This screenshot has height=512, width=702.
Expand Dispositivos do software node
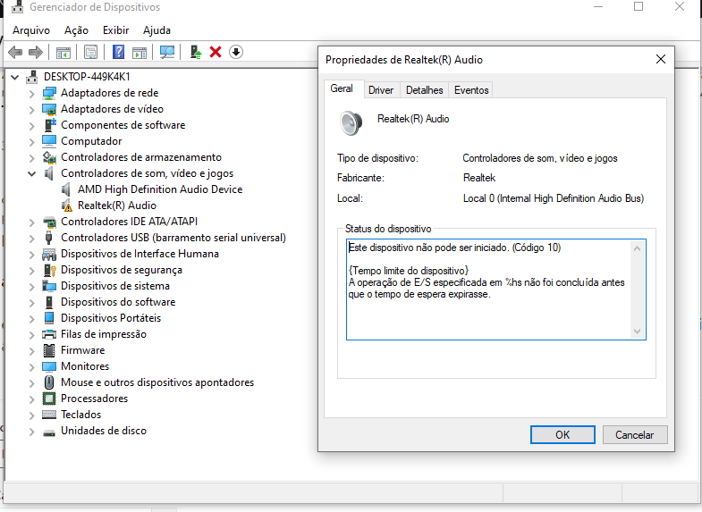[x=31, y=303]
